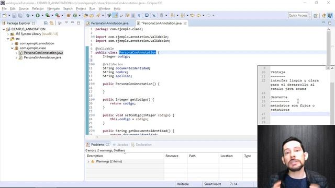The height and width of the screenshot is (188, 335).
Task: Minimize the Package Explorer panel
Action: click(x=72, y=22)
